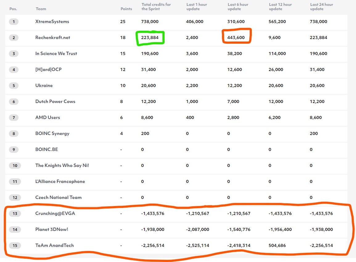Select Dutch Power Cows' 7,000 value
The height and width of the screenshot is (262, 356).
[x=233, y=101]
